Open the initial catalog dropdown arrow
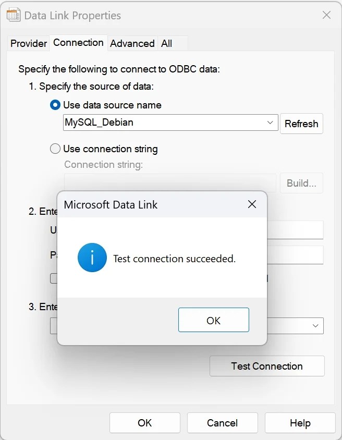The width and height of the screenshot is (342, 440). click(x=315, y=325)
